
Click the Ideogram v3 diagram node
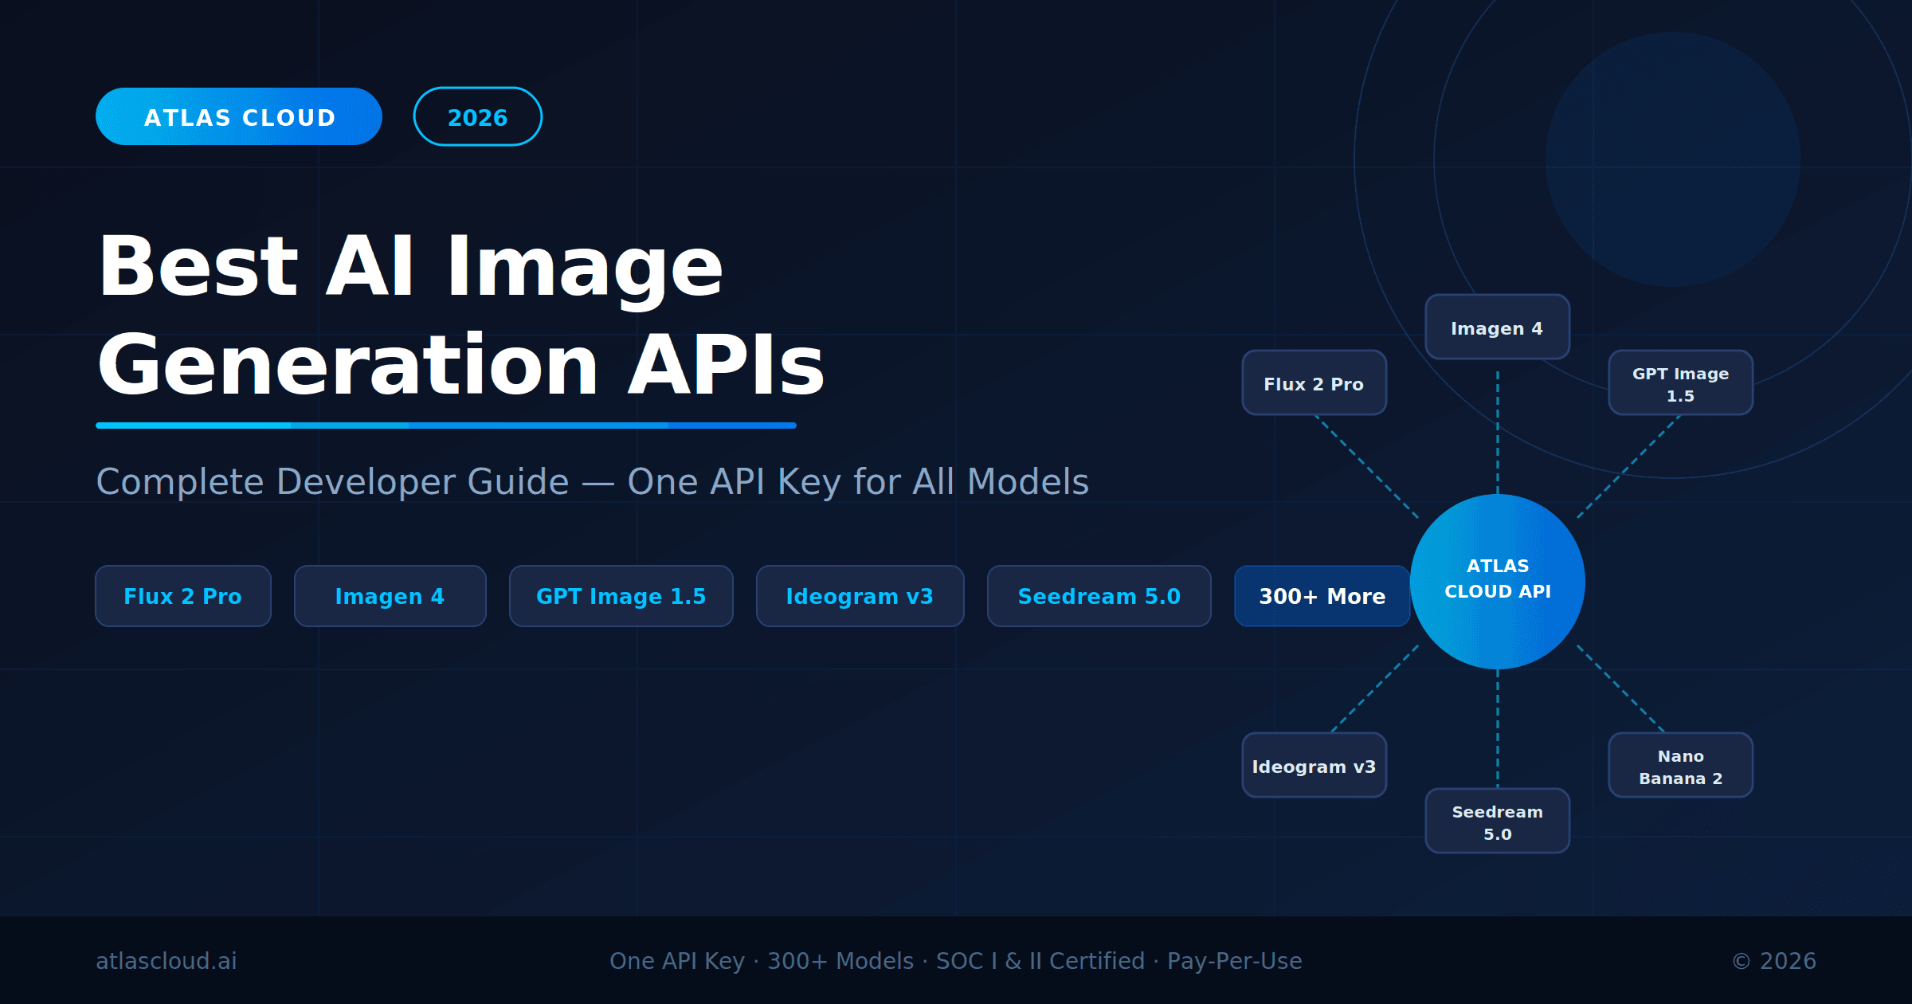point(1314,766)
